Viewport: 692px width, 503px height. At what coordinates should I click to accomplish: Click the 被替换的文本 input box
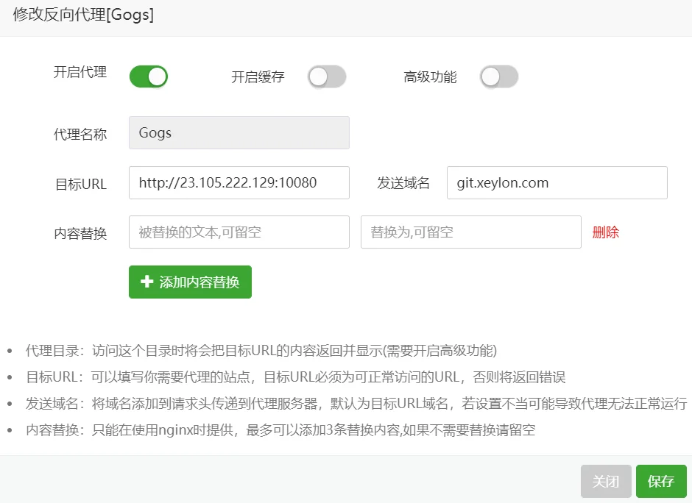[239, 232]
